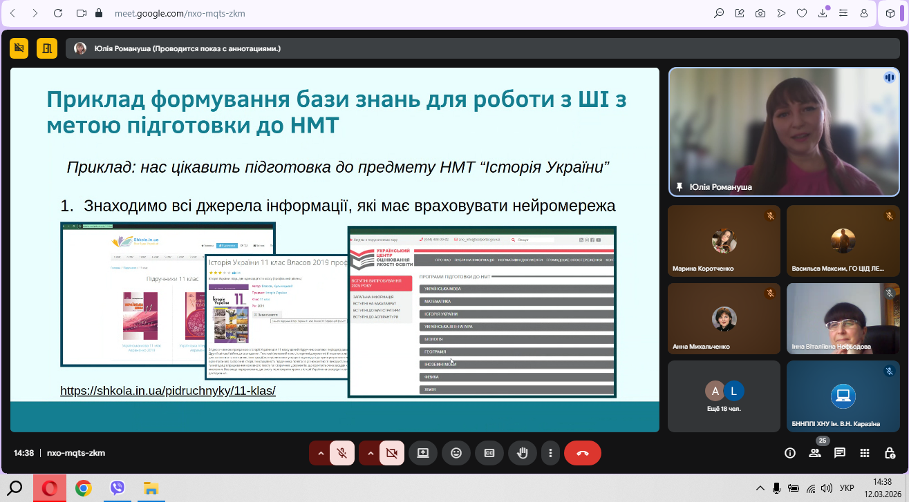Open the activities grid icon

click(865, 453)
